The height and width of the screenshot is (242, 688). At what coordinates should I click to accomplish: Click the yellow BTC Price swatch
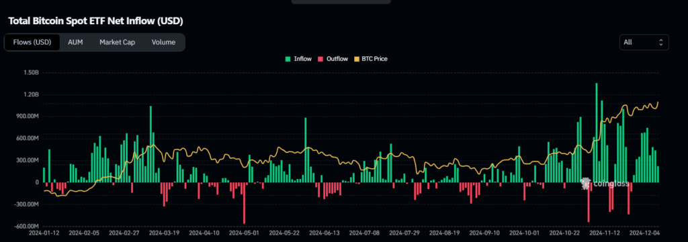[x=357, y=58]
